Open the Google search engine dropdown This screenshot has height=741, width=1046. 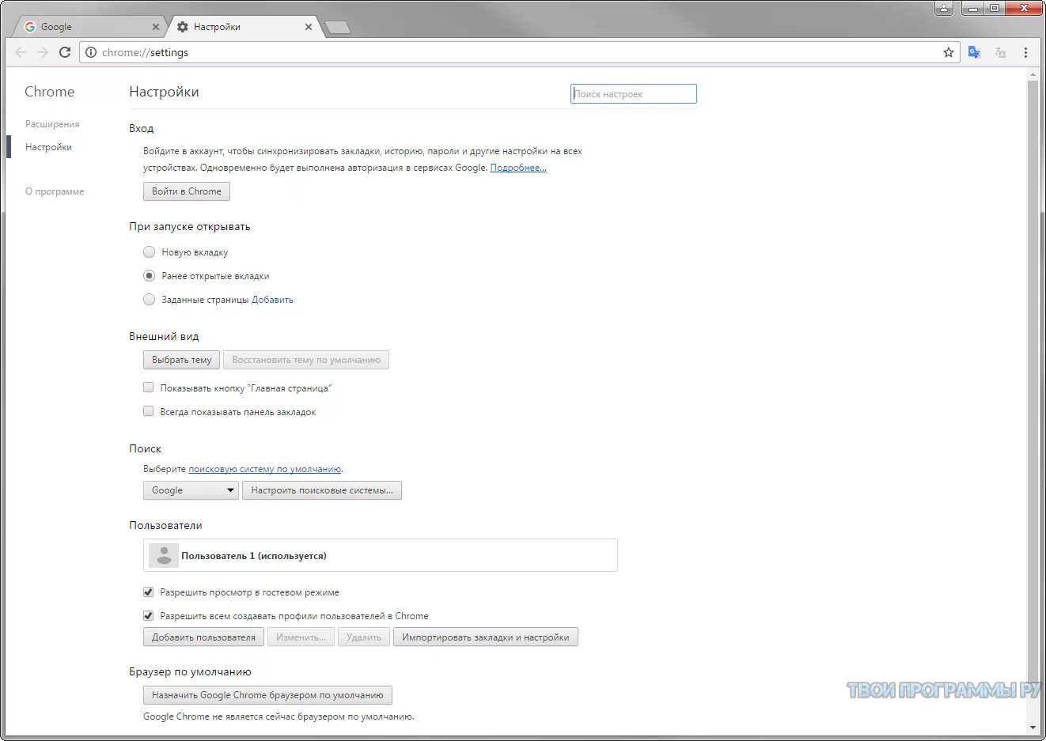(x=191, y=490)
